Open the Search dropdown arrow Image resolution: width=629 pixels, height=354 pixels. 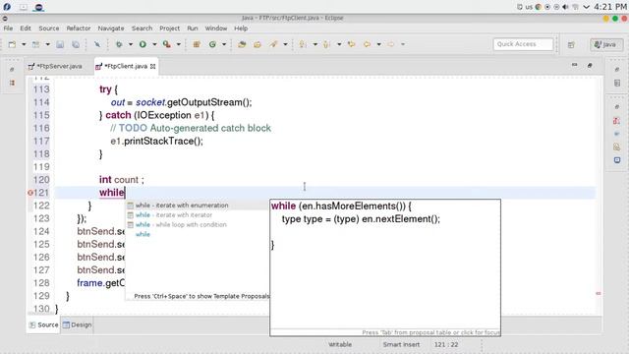(x=285, y=44)
